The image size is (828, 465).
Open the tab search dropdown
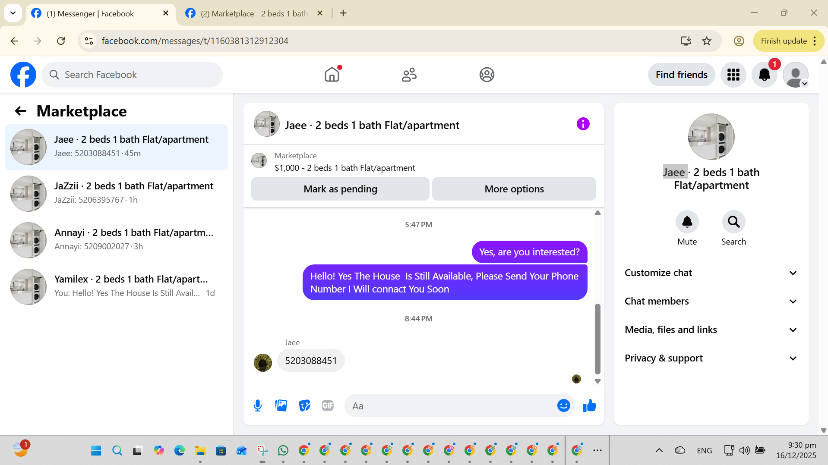(x=13, y=13)
